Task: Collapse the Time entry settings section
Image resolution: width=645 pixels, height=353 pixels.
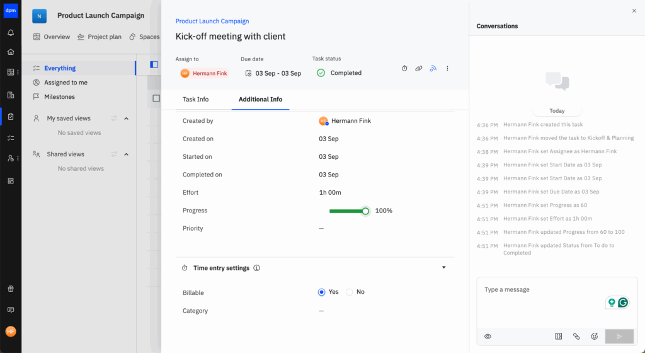Action: pyautogui.click(x=444, y=267)
